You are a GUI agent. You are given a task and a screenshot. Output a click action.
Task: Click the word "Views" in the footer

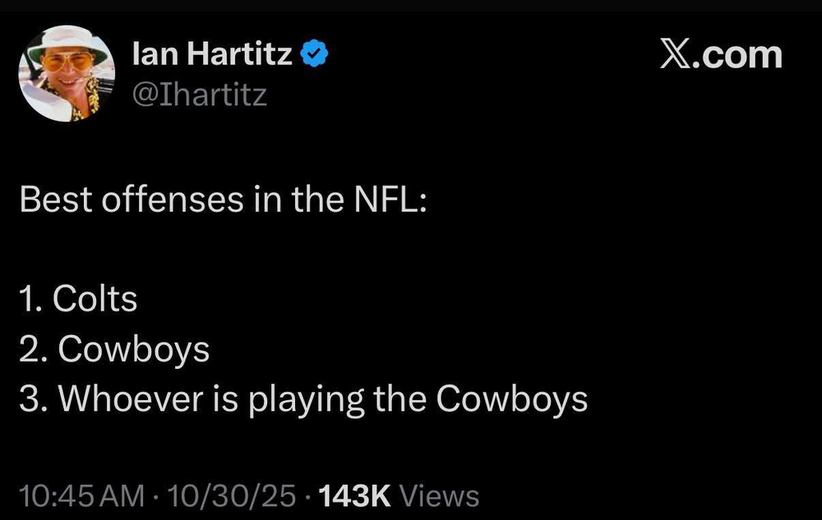pos(442,495)
